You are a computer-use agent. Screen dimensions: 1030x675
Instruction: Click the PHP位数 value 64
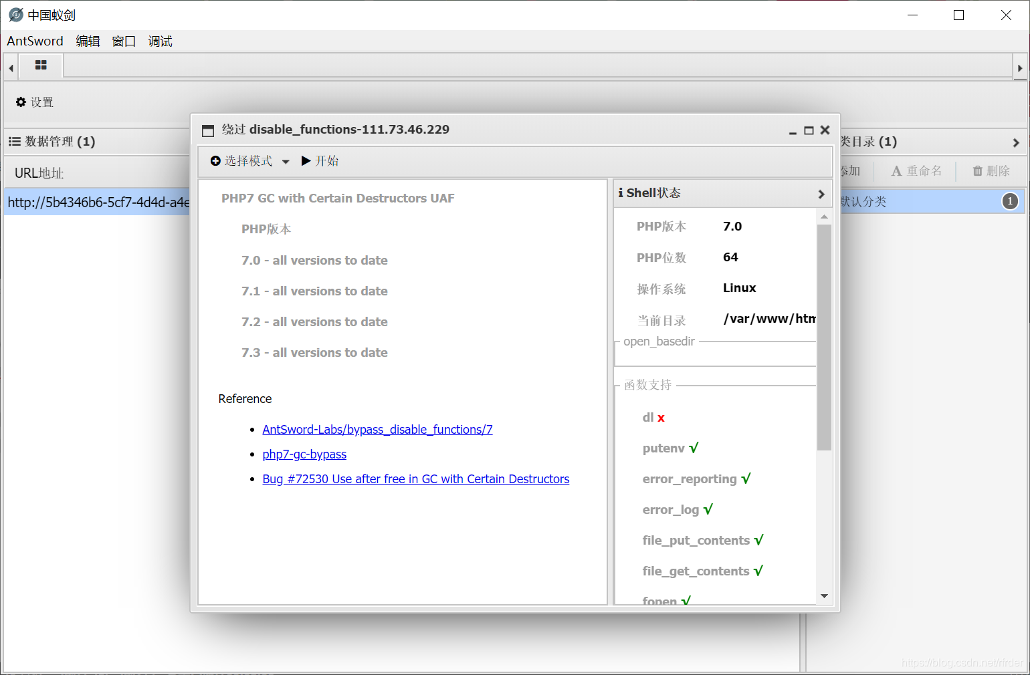[x=730, y=257]
